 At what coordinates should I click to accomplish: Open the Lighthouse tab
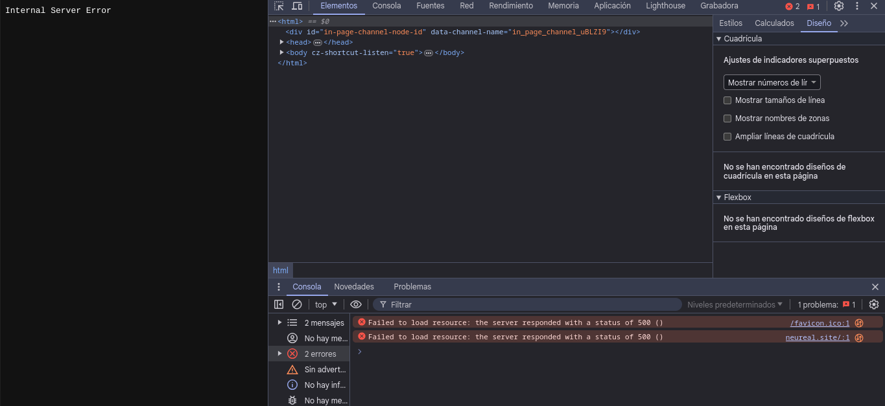pos(665,6)
